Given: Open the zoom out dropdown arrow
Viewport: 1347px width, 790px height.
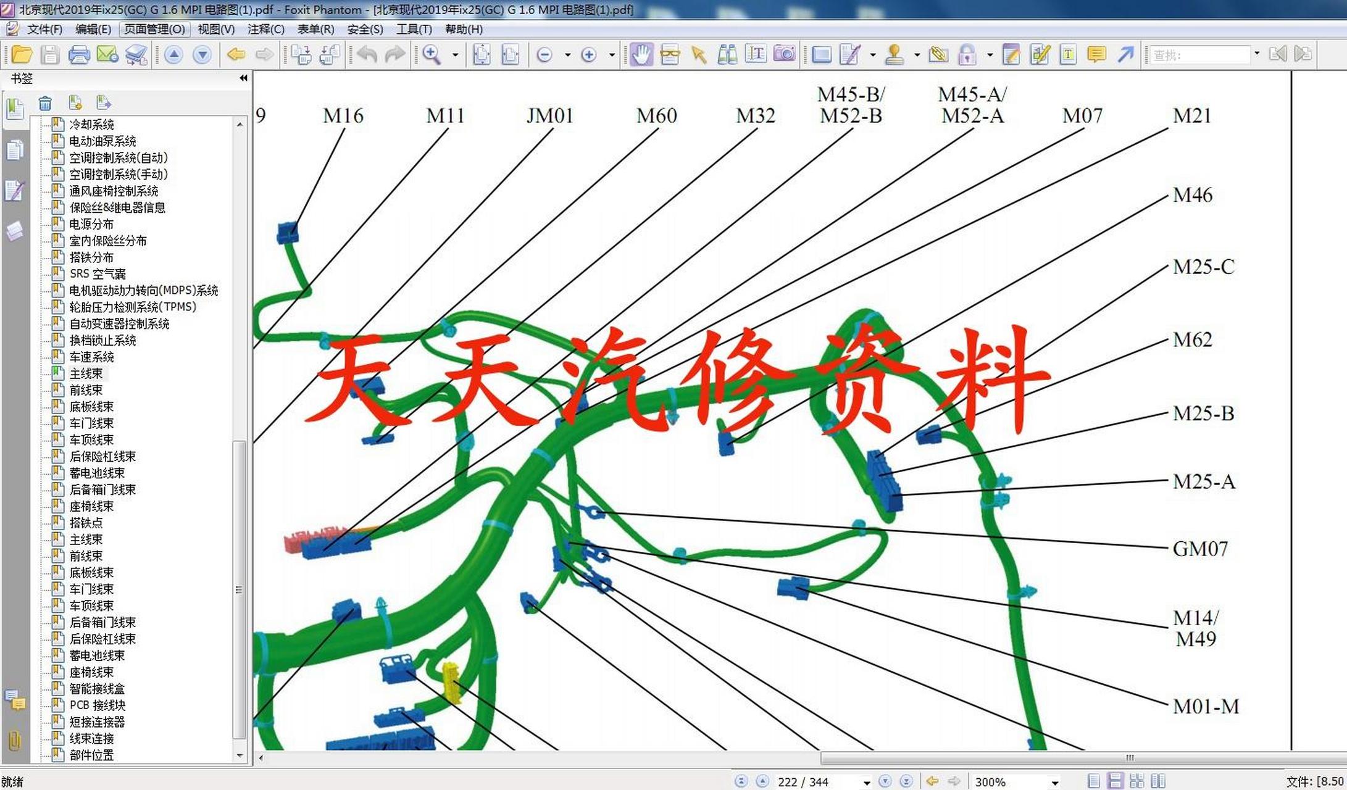Looking at the screenshot, I should (x=567, y=55).
